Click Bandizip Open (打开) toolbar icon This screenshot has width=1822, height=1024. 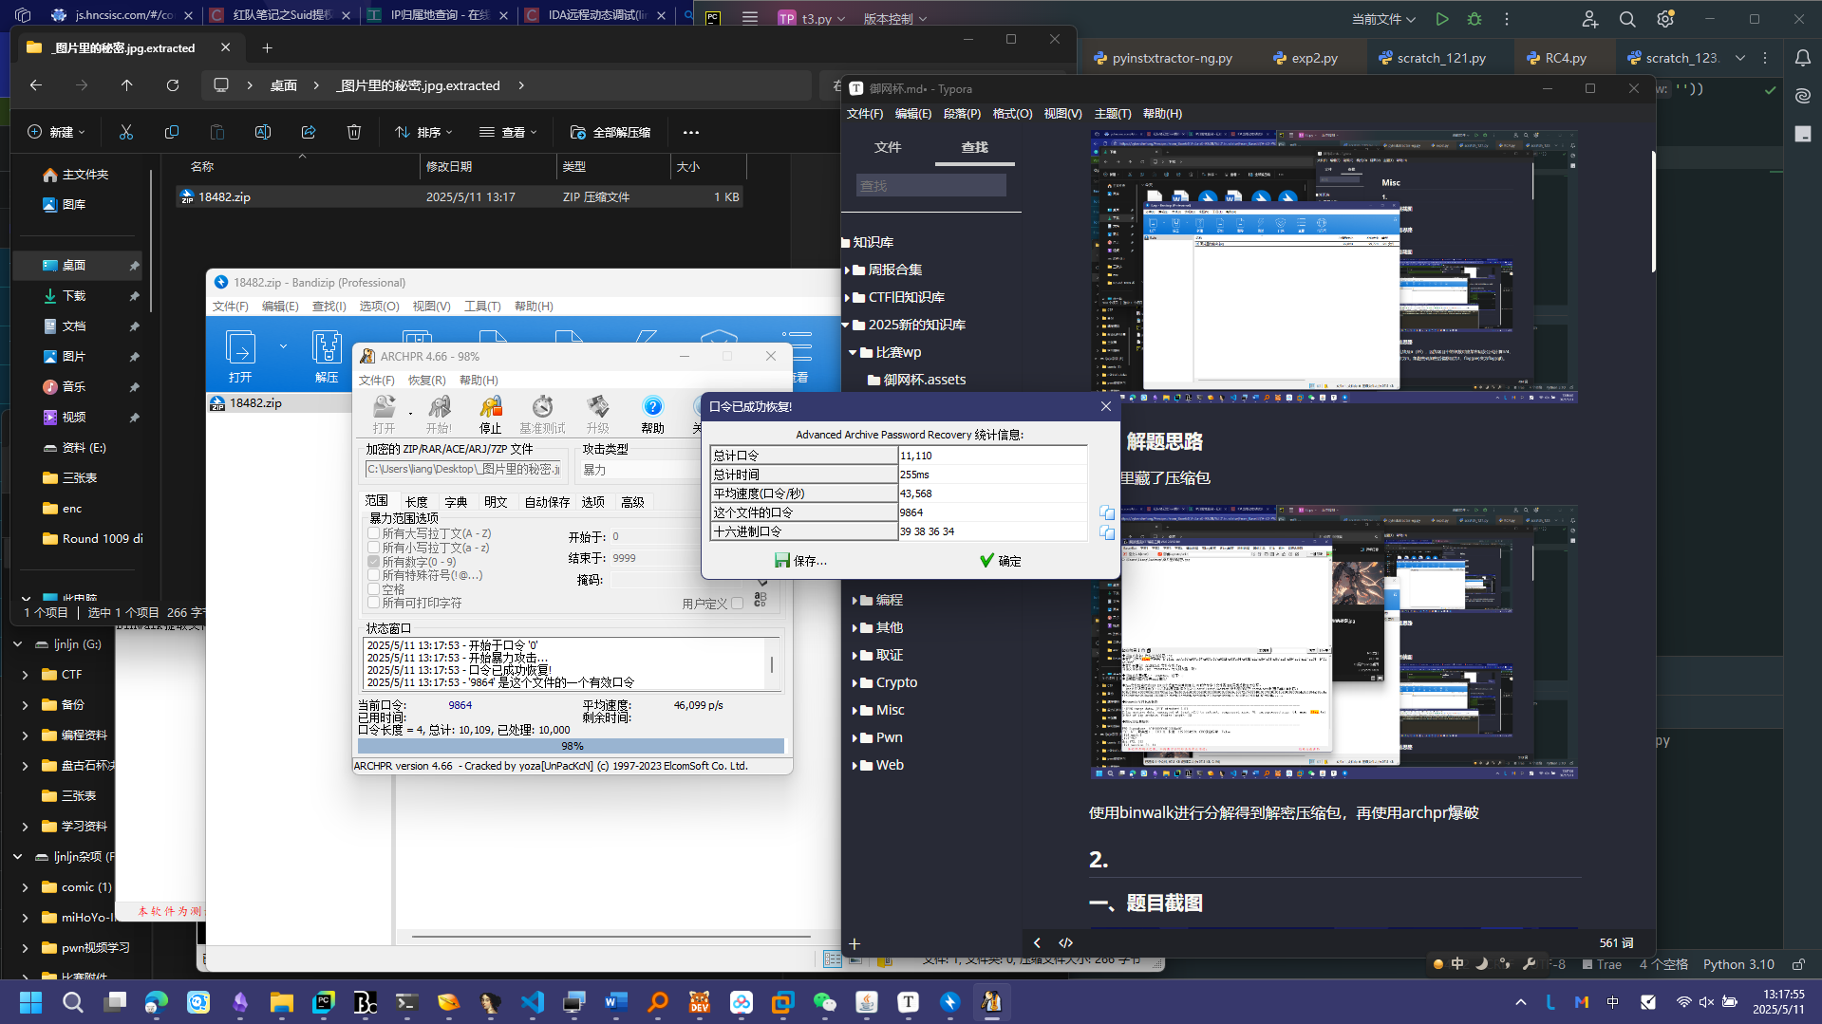click(x=240, y=348)
